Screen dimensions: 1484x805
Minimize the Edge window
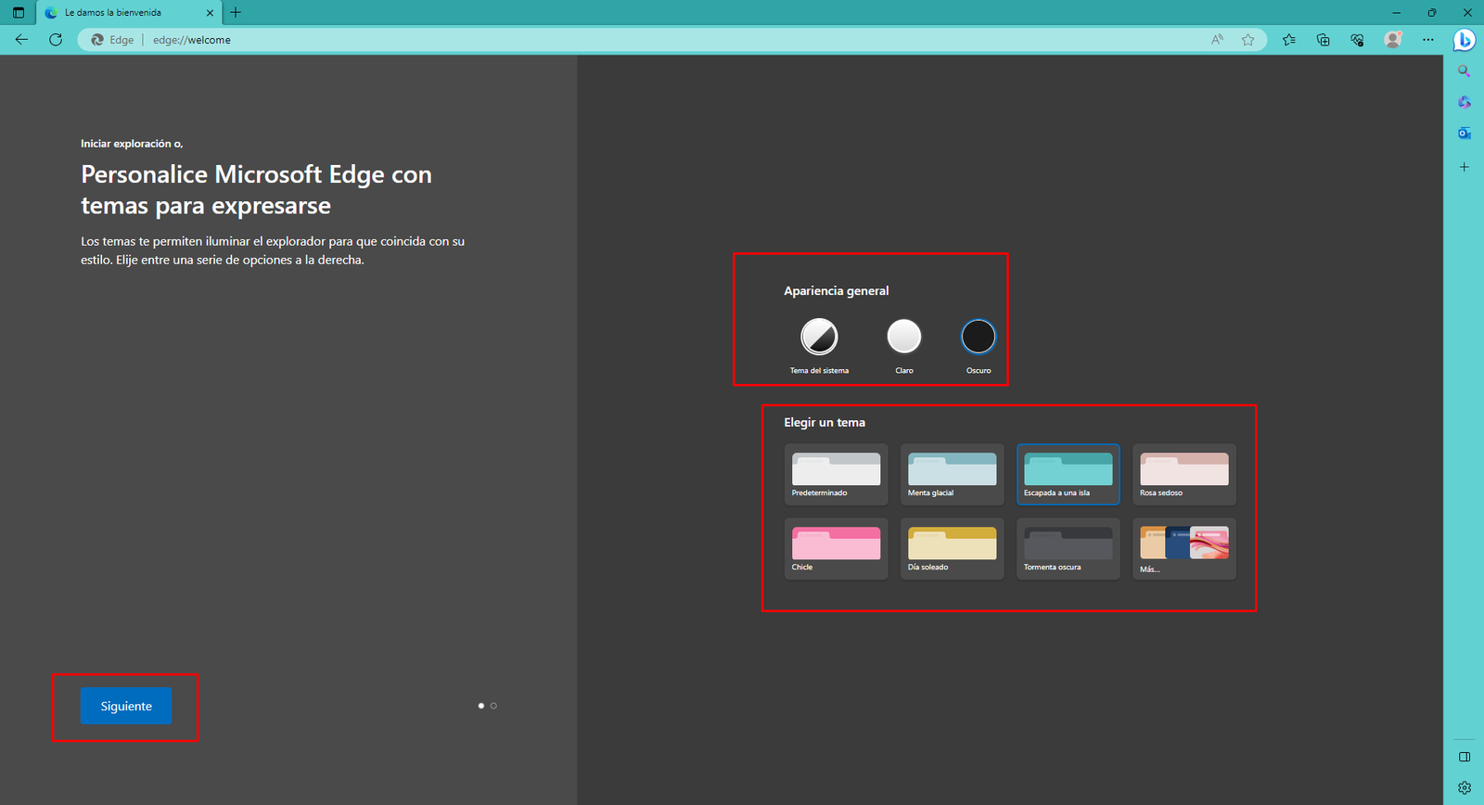point(1397,13)
